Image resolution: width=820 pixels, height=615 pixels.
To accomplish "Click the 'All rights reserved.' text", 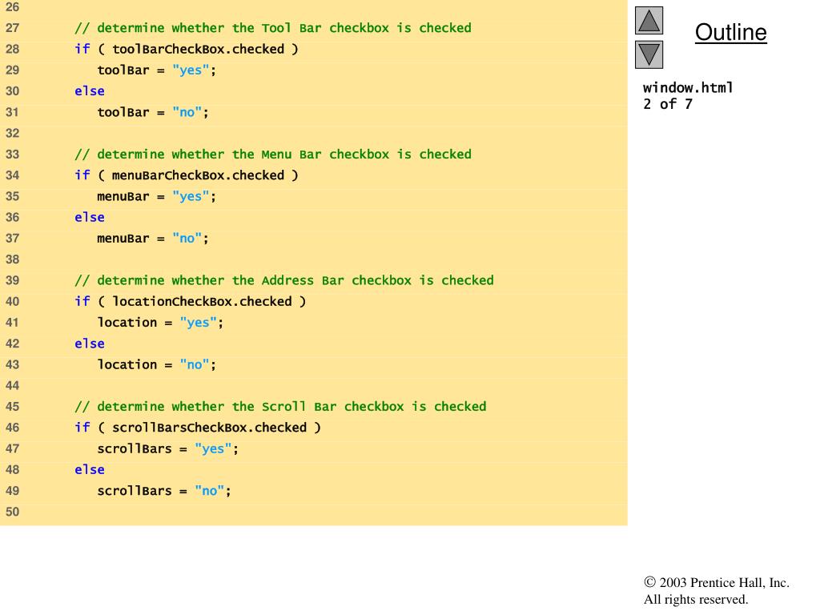I will tap(696, 599).
